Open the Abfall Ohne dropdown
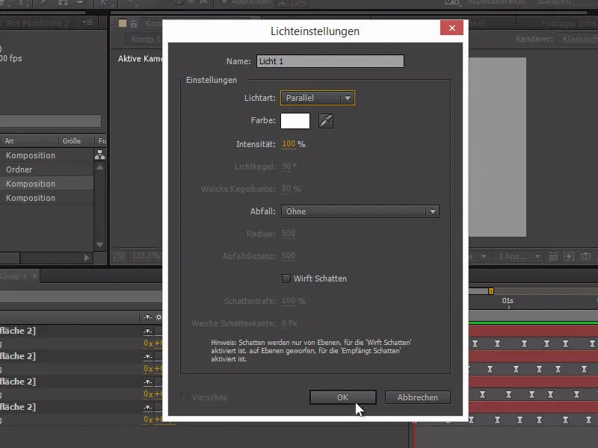 [360, 211]
